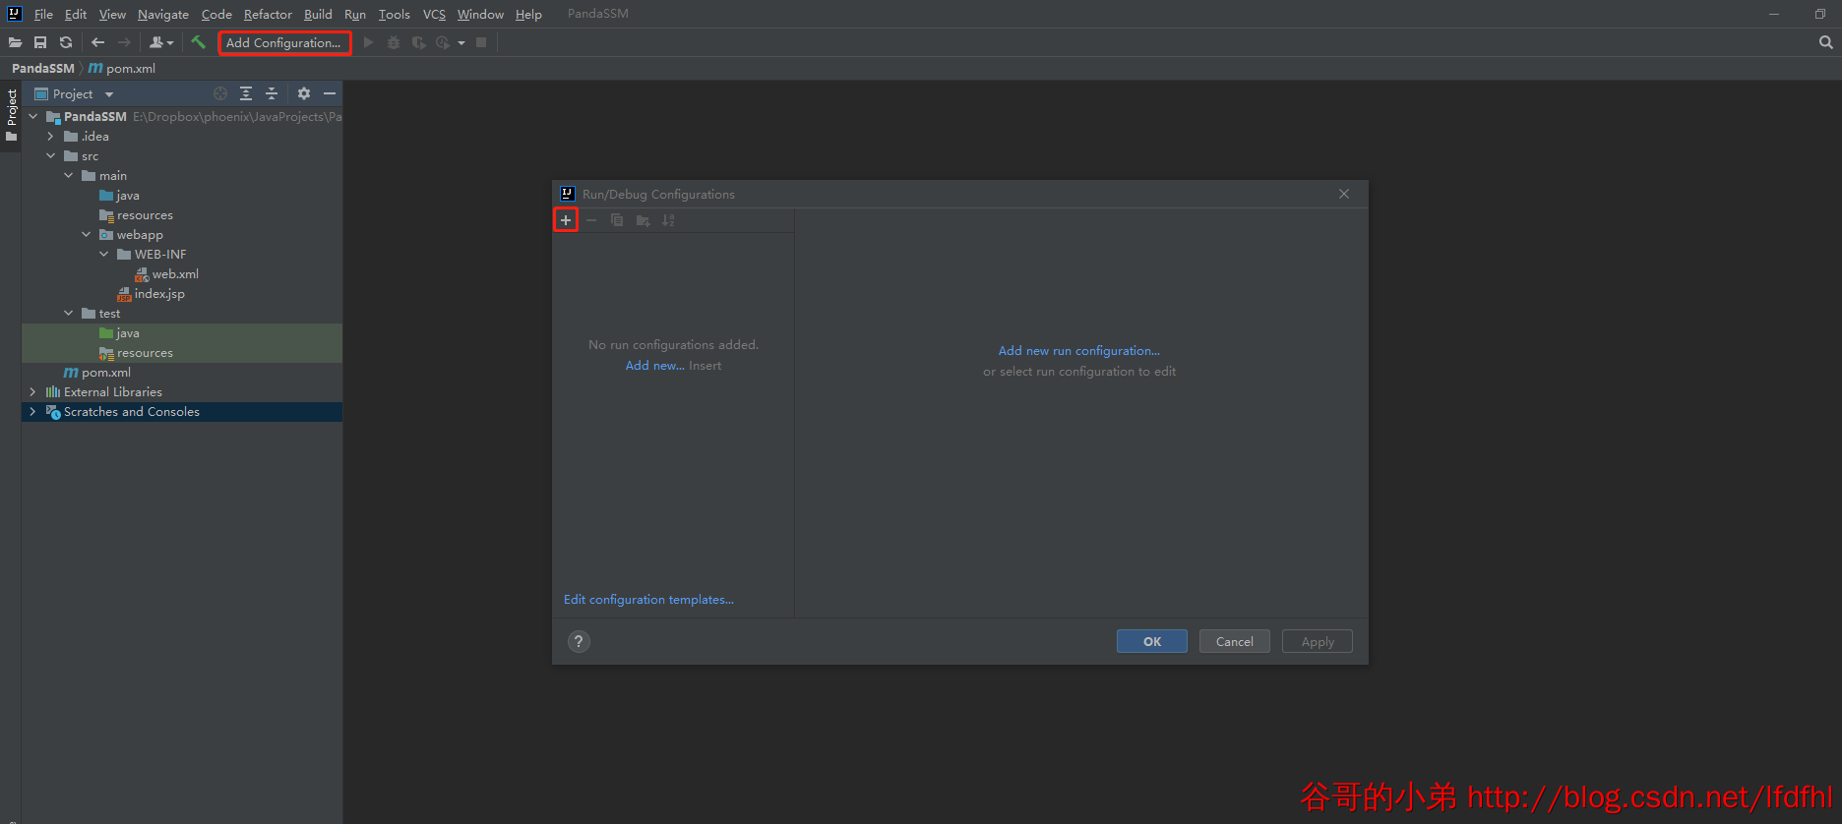Click the Build project hammer icon
This screenshot has width=1842, height=824.
[x=199, y=42]
